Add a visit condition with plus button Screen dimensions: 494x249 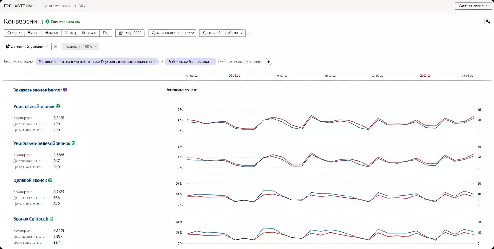pos(222,62)
